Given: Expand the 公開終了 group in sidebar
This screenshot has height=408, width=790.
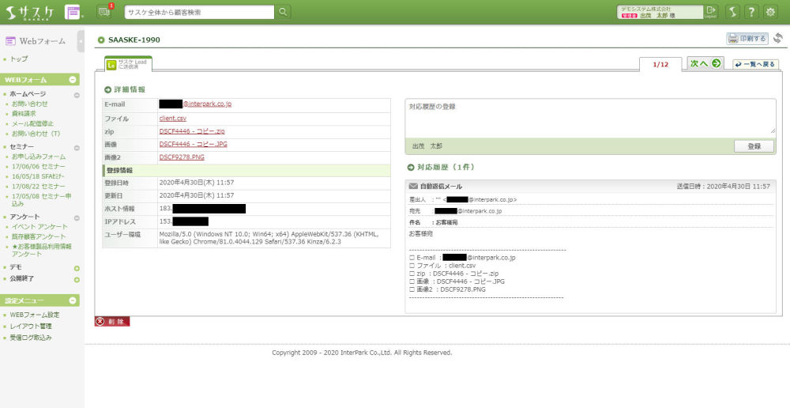Looking at the screenshot, I should (x=77, y=278).
